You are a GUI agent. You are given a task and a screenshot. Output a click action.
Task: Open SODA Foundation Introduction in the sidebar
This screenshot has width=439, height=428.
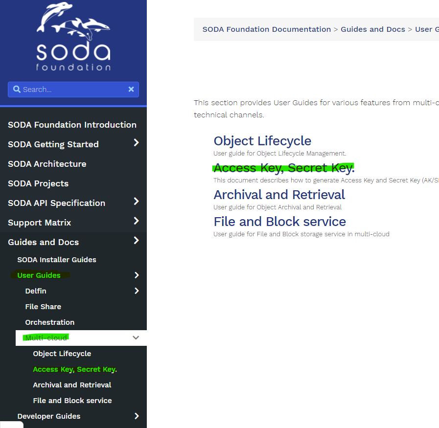[72, 125]
